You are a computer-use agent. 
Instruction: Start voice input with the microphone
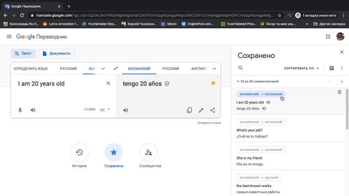20,110
